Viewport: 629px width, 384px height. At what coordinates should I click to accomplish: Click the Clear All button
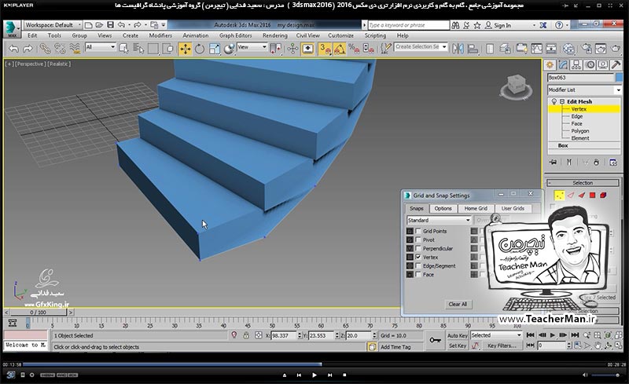[458, 304]
